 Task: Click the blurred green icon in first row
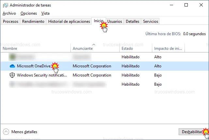coord(12,57)
